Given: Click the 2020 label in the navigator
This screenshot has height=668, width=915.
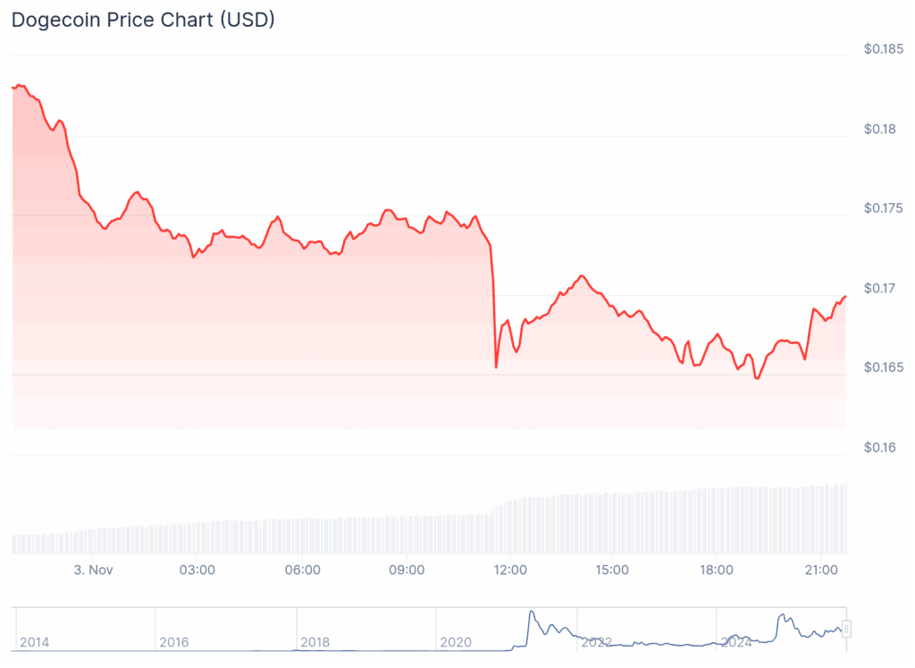Looking at the screenshot, I should (x=456, y=642).
